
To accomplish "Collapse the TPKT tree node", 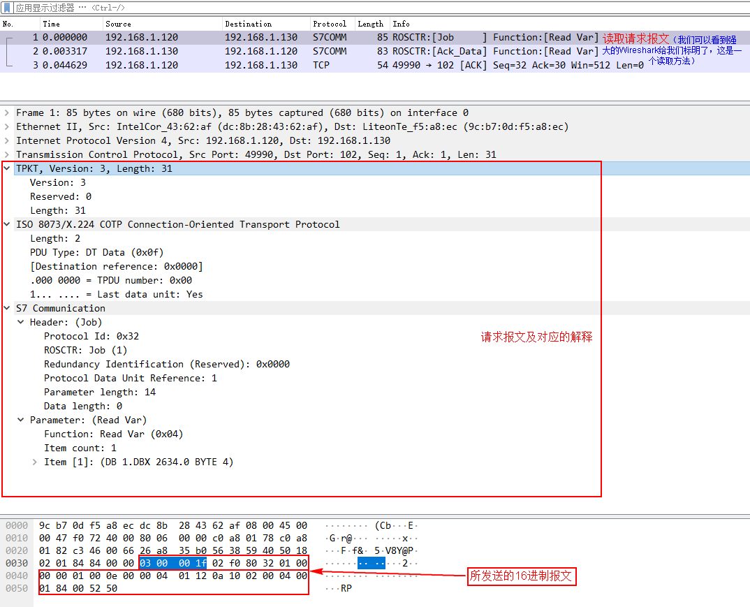I will 7,168.
